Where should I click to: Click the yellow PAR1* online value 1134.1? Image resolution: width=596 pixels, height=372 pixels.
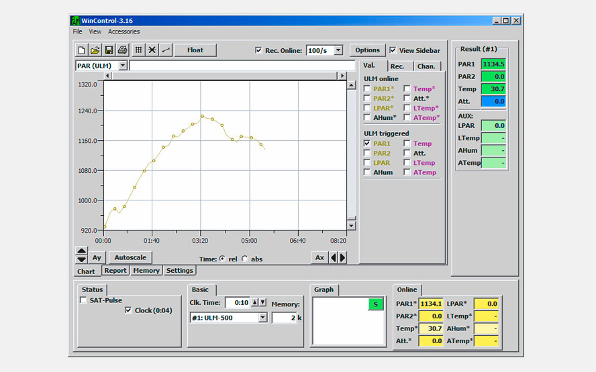coord(431,304)
